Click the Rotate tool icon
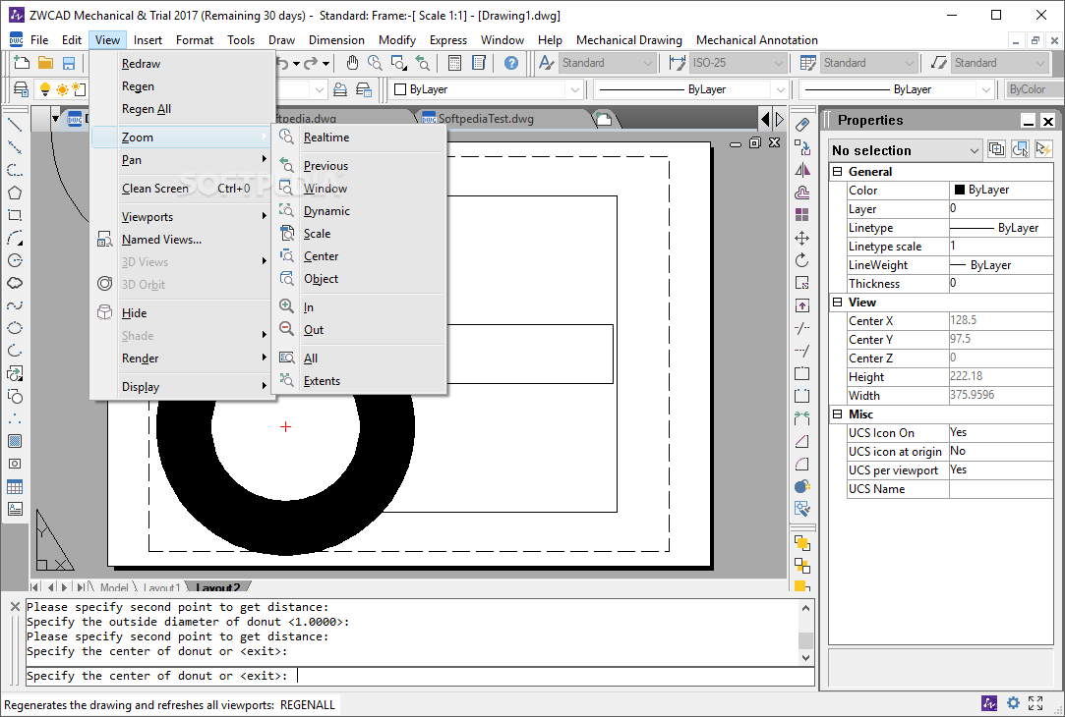The width and height of the screenshot is (1065, 717). click(x=802, y=260)
